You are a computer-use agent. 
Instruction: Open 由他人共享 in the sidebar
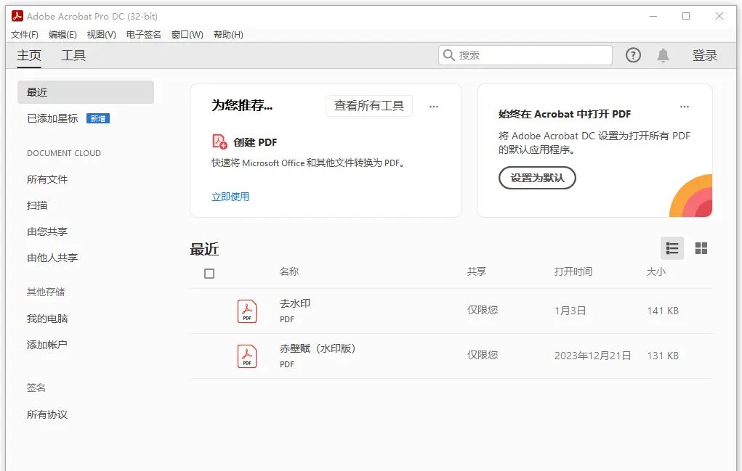[x=52, y=258]
